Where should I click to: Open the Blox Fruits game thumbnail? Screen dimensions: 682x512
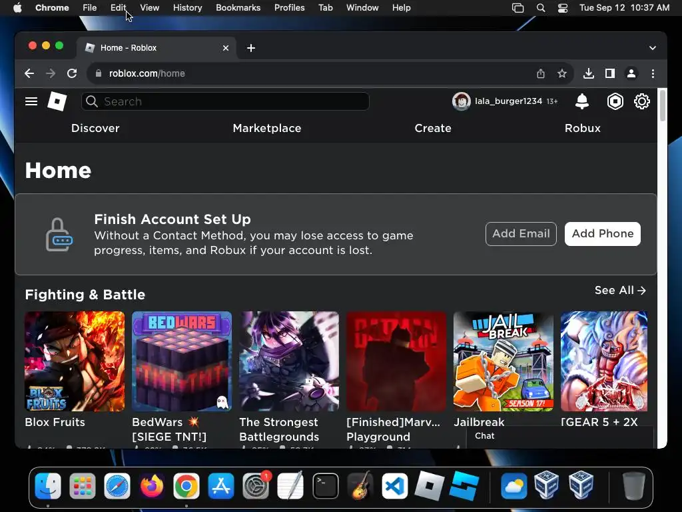click(x=75, y=361)
